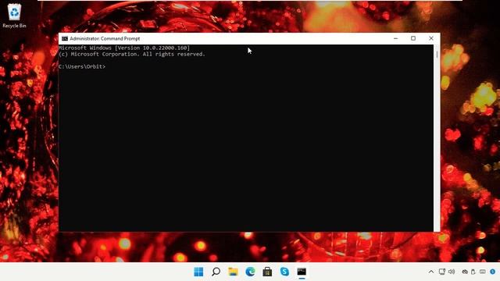The image size is (500, 281).
Task: Close the Command Prompt window
Action: click(431, 38)
